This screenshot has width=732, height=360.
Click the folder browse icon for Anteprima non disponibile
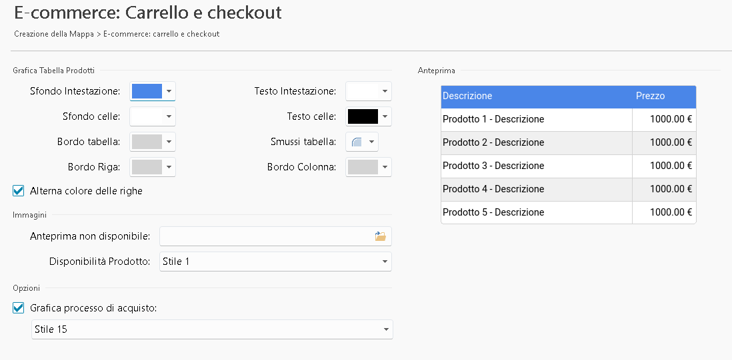point(380,236)
